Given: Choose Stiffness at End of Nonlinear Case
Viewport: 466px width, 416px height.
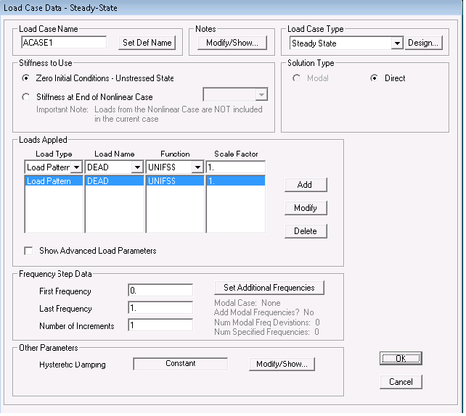Looking at the screenshot, I should (27, 96).
